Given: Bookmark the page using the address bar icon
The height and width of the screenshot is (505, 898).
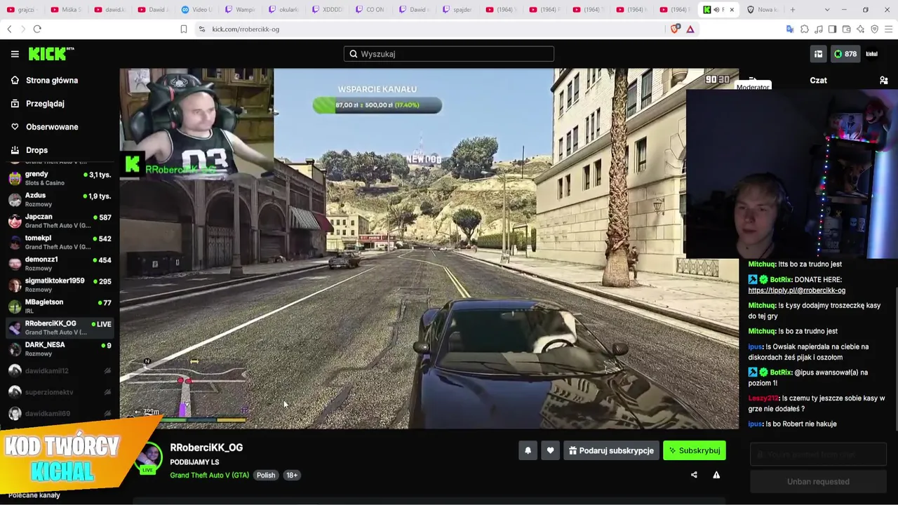Looking at the screenshot, I should [184, 29].
